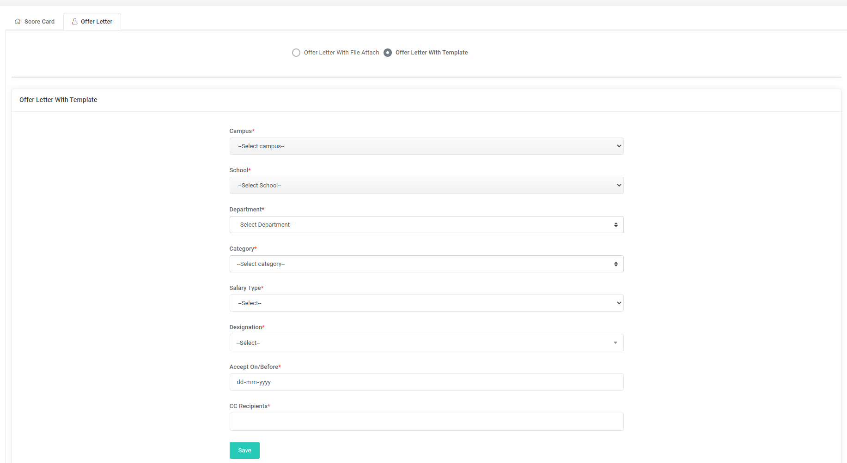This screenshot has width=847, height=463.
Task: Click the Offer Letter With File Attach label
Action: (341, 53)
